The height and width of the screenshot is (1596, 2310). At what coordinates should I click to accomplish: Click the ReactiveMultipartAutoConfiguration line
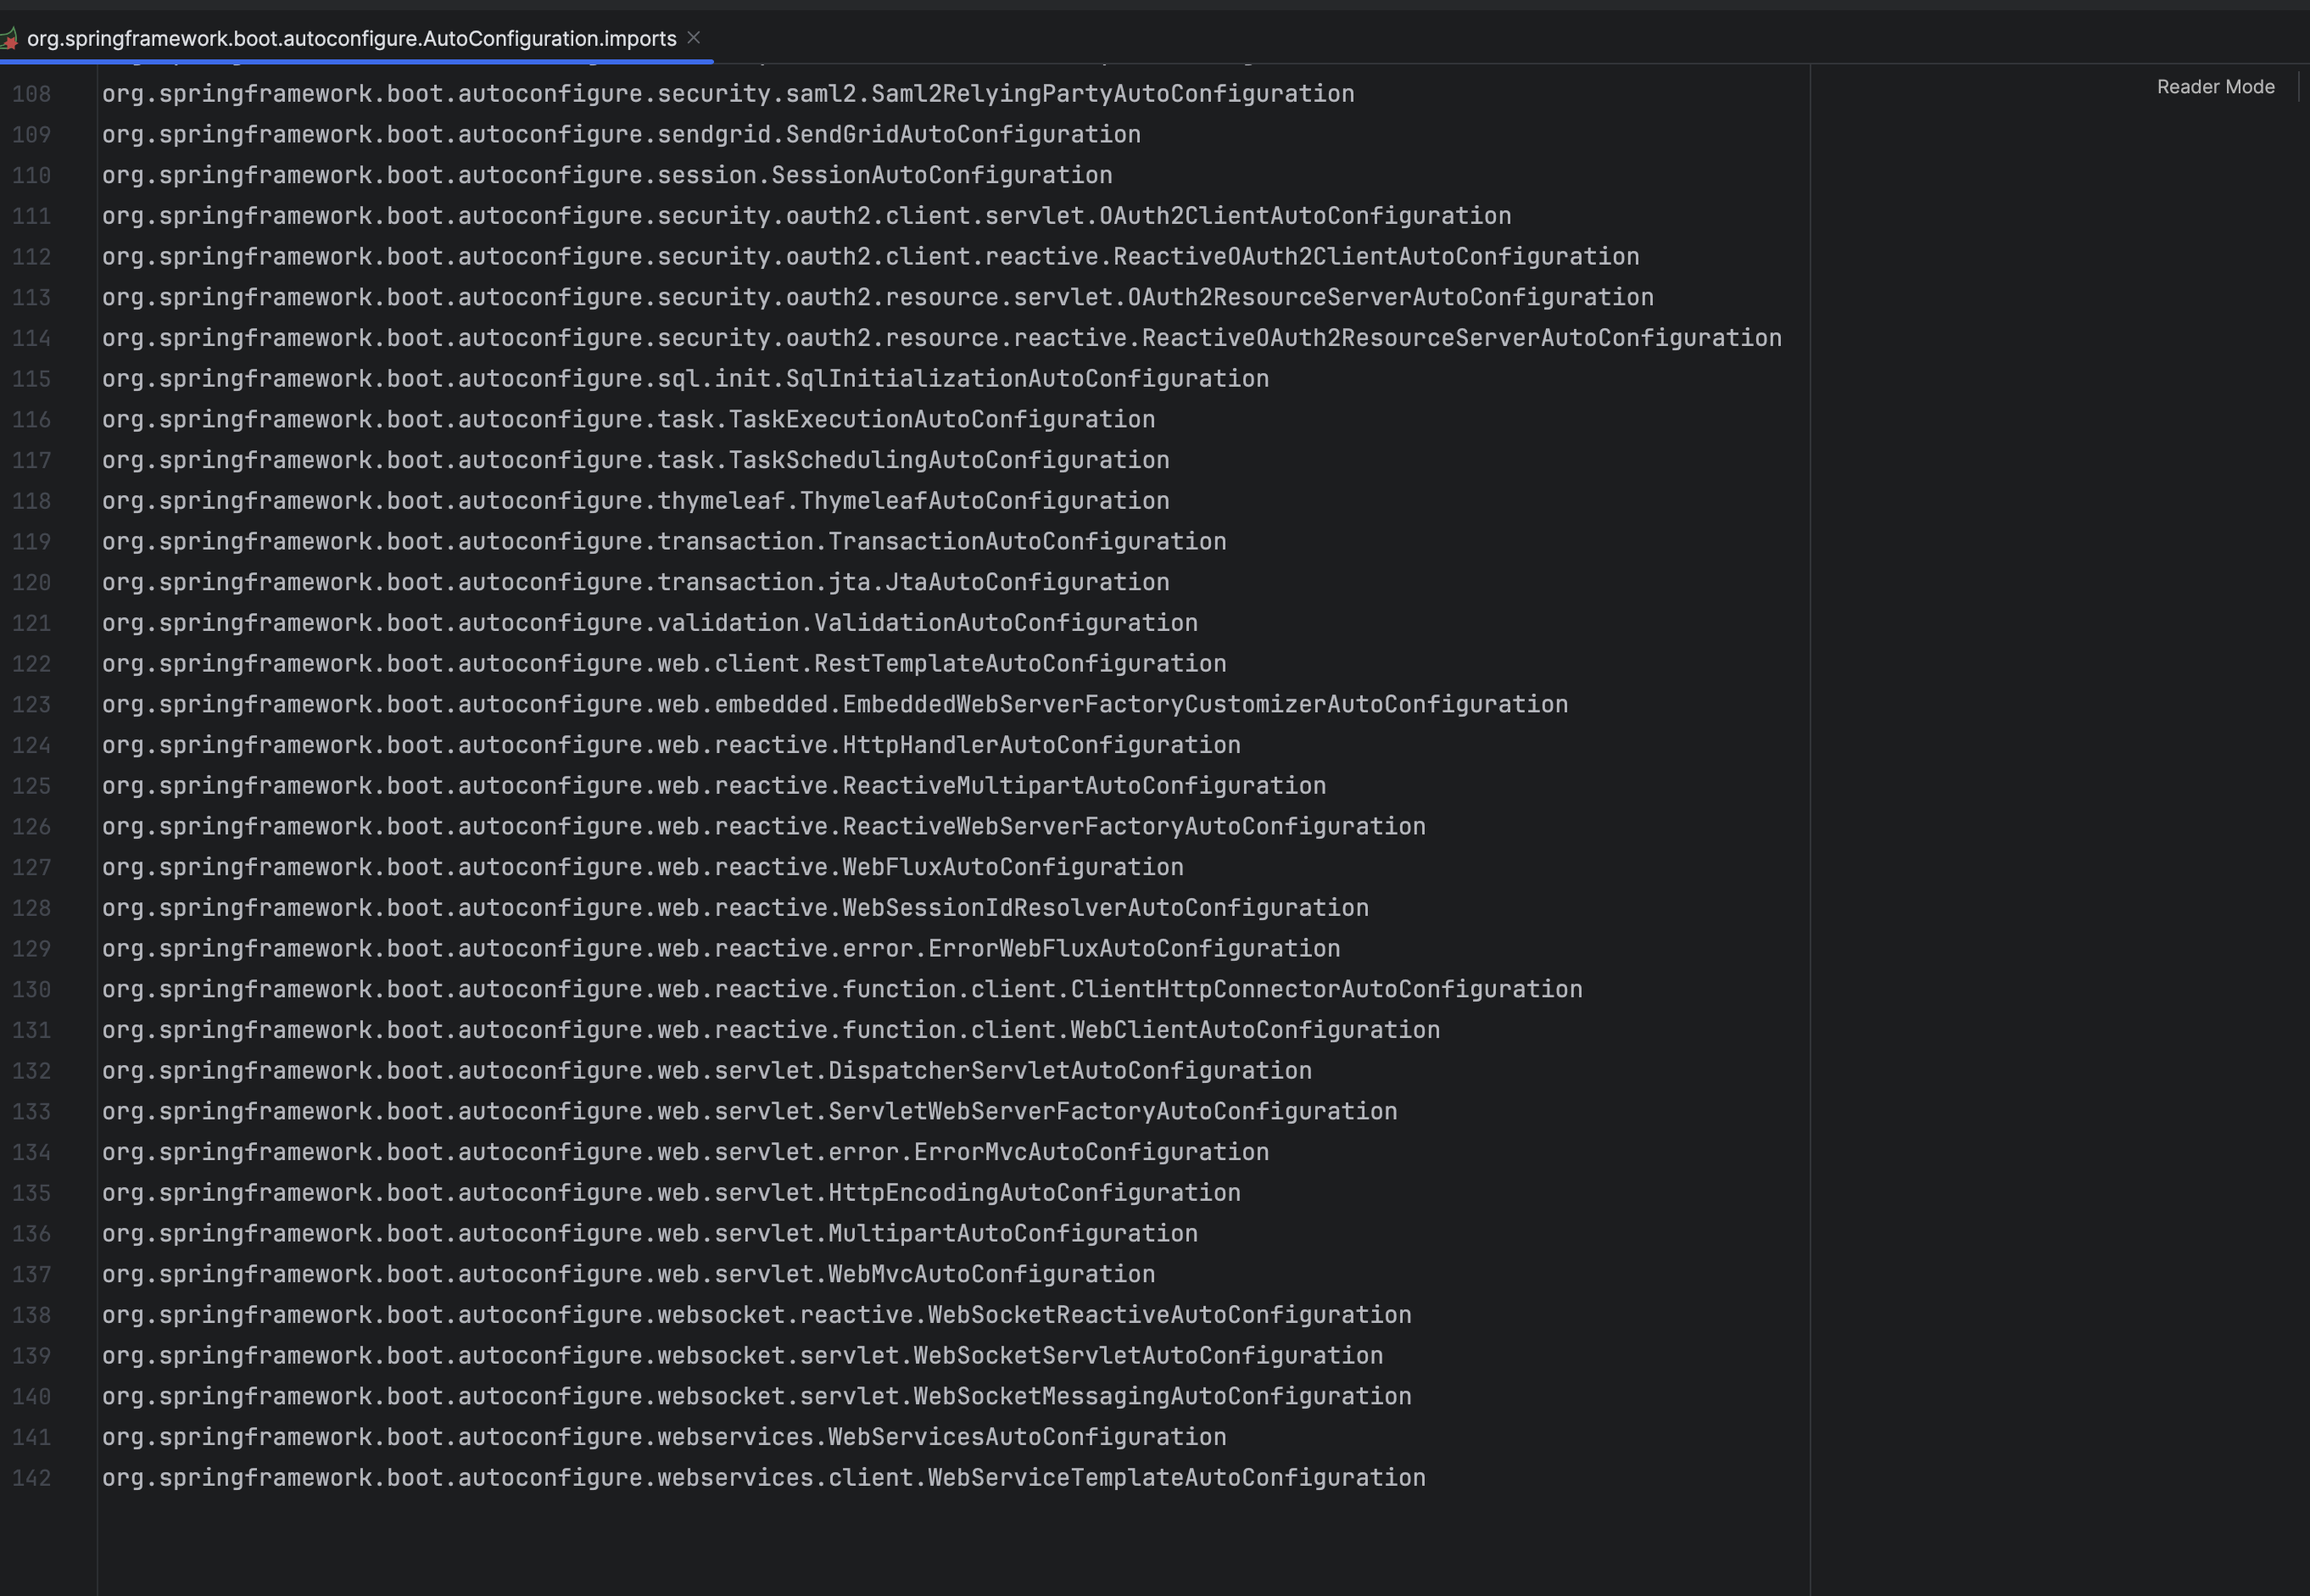pos(714,786)
